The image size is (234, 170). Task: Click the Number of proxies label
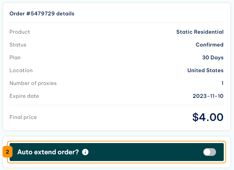[x=33, y=83]
